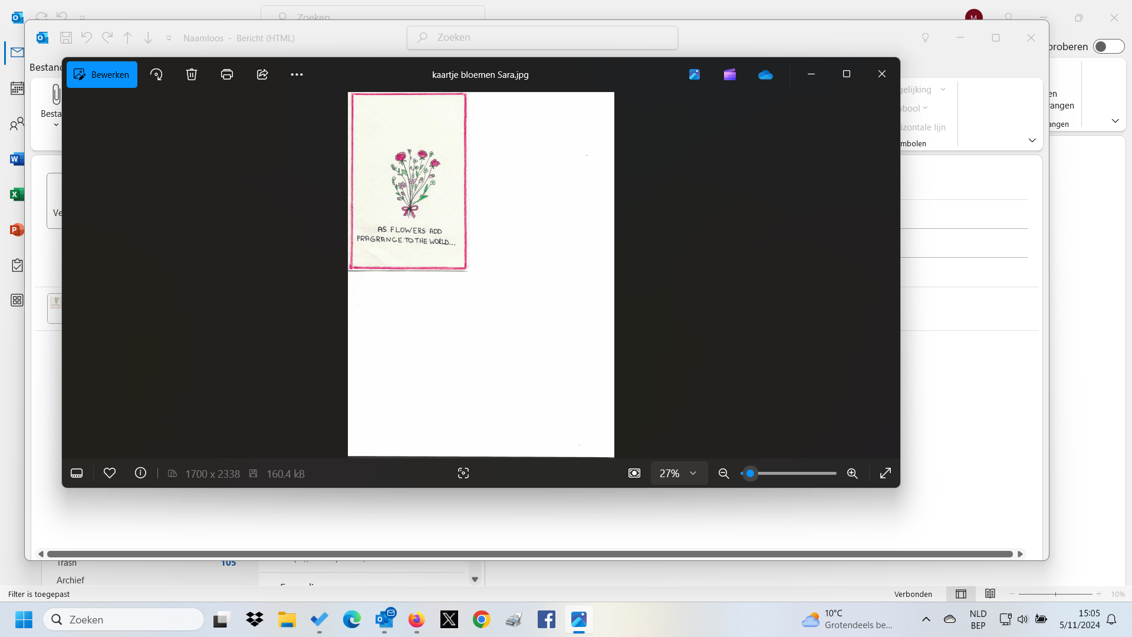Delete the photo with trash icon
The height and width of the screenshot is (637, 1132).
pyautogui.click(x=192, y=74)
